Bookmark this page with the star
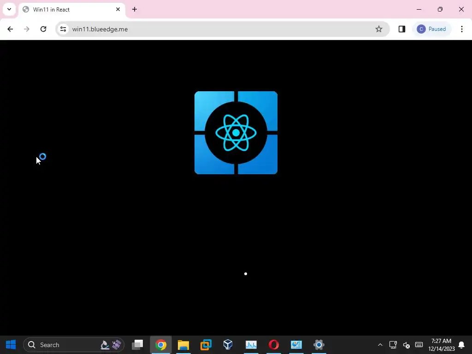 point(379,29)
